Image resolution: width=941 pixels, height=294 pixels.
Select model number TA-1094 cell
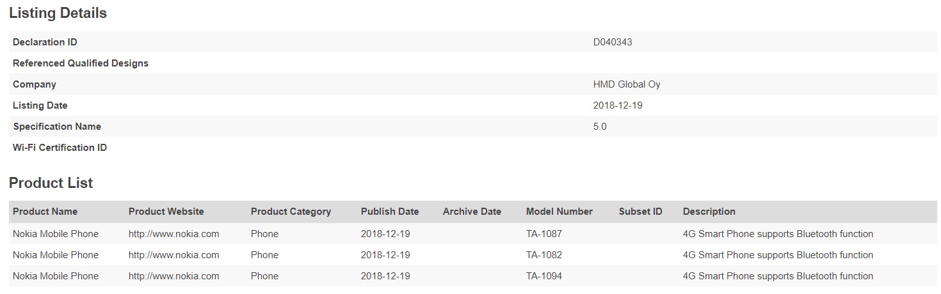coord(544,276)
